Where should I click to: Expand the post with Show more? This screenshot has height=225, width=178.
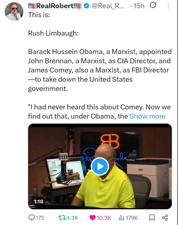click(x=147, y=116)
